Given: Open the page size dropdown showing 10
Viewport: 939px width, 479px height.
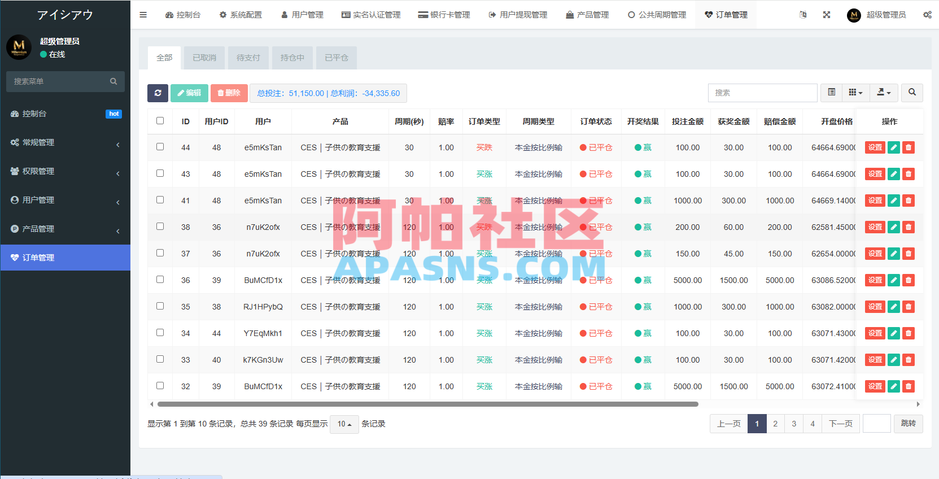Looking at the screenshot, I should (x=344, y=424).
